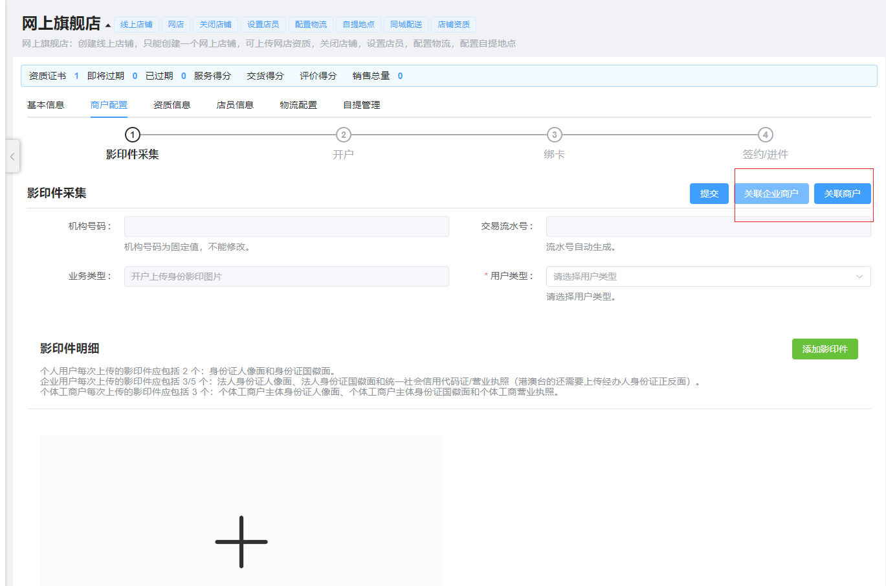Click the 关联企业商户 button

point(771,194)
